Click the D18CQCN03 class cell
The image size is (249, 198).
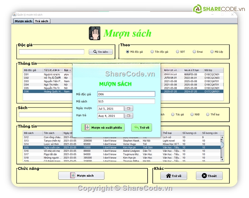coord(213,78)
